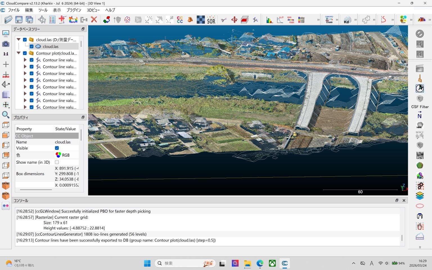Show the histogram icon

[x=270, y=20]
